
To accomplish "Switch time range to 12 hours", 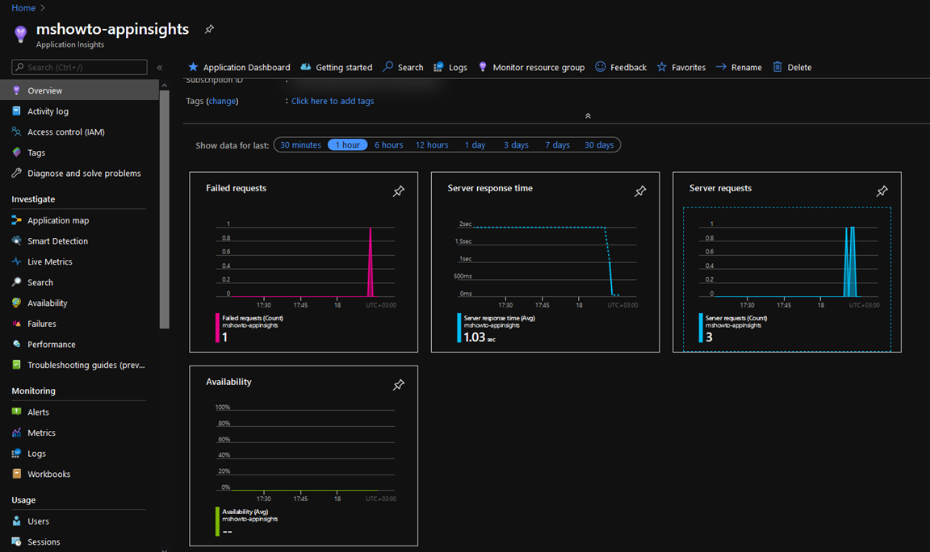I will point(432,145).
